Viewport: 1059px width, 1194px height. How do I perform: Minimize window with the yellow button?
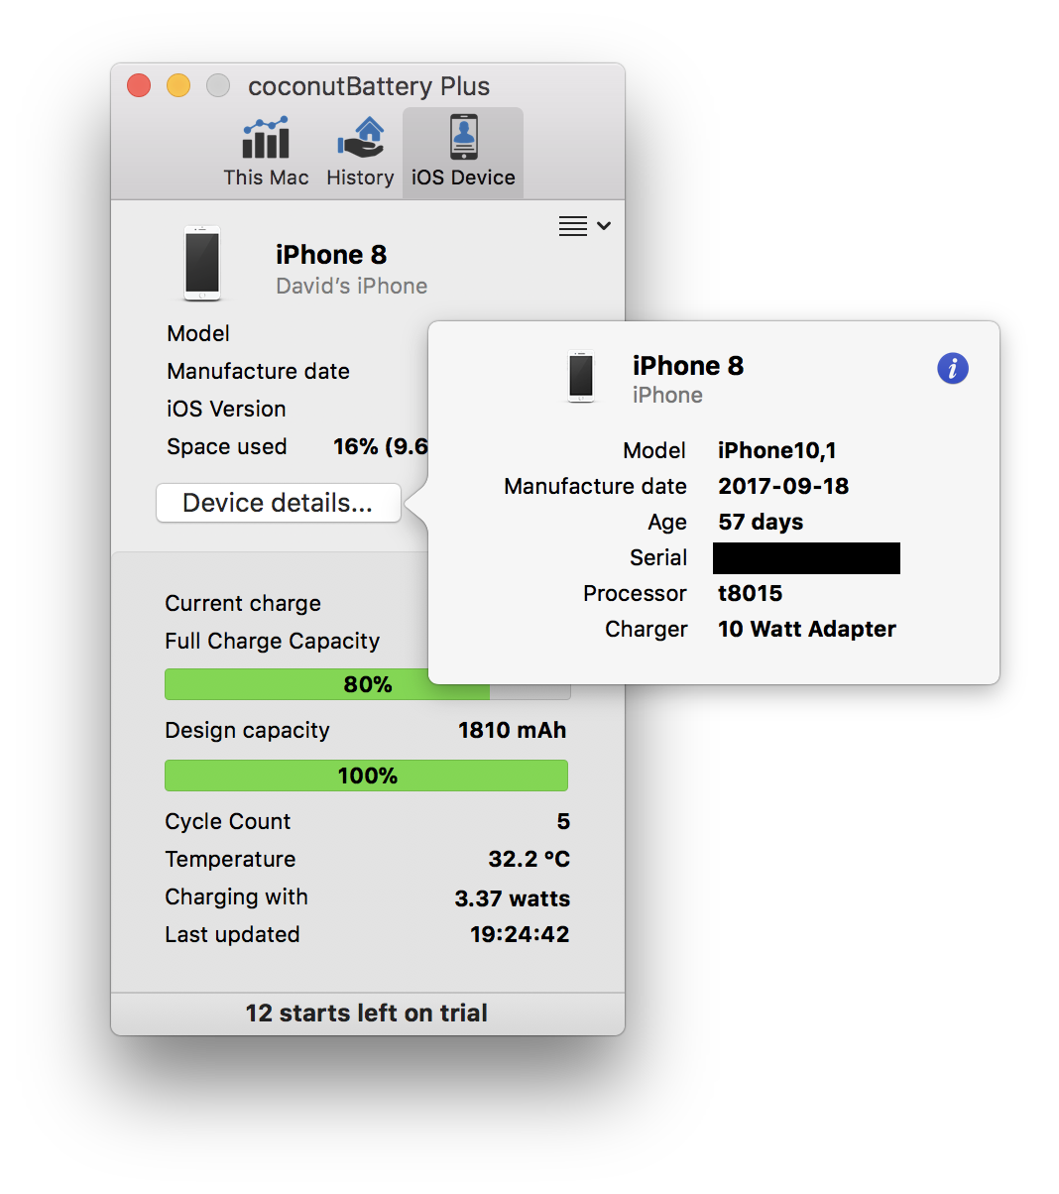click(x=178, y=86)
